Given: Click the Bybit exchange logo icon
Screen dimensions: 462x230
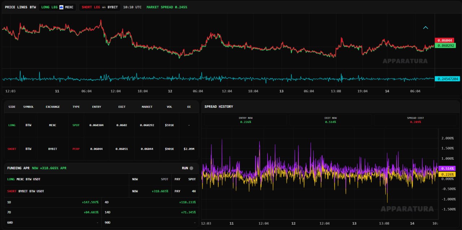Looking at the screenshot, I should [x=104, y=7].
